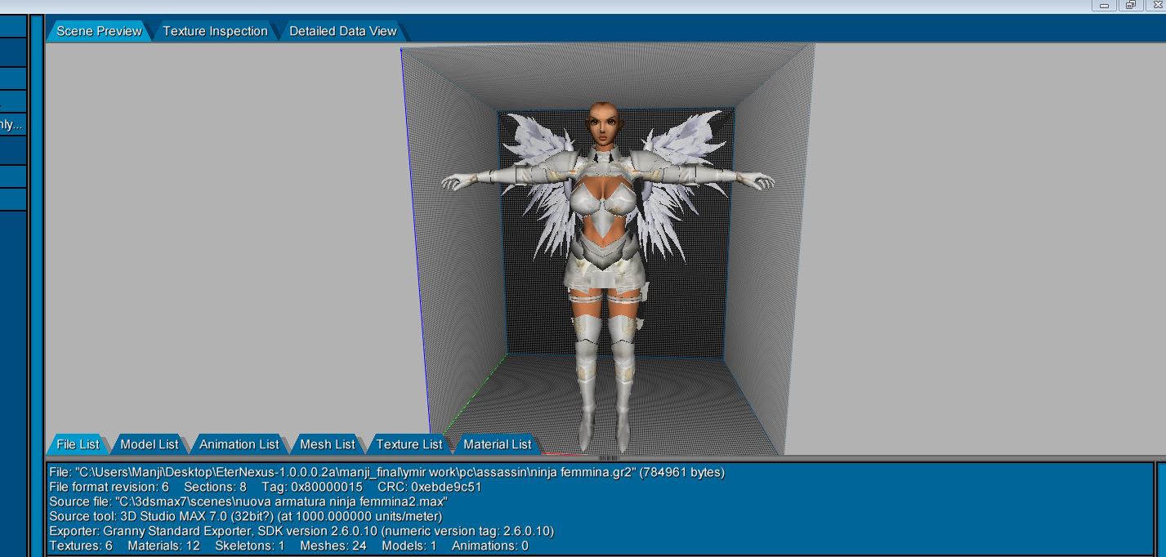Click the Granny Standard Exporter version line
1166x557 pixels.
click(302, 531)
